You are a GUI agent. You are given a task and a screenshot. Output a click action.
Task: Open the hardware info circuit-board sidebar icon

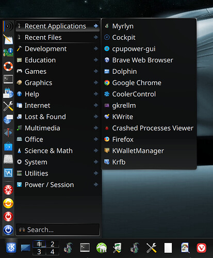tap(8, 53)
